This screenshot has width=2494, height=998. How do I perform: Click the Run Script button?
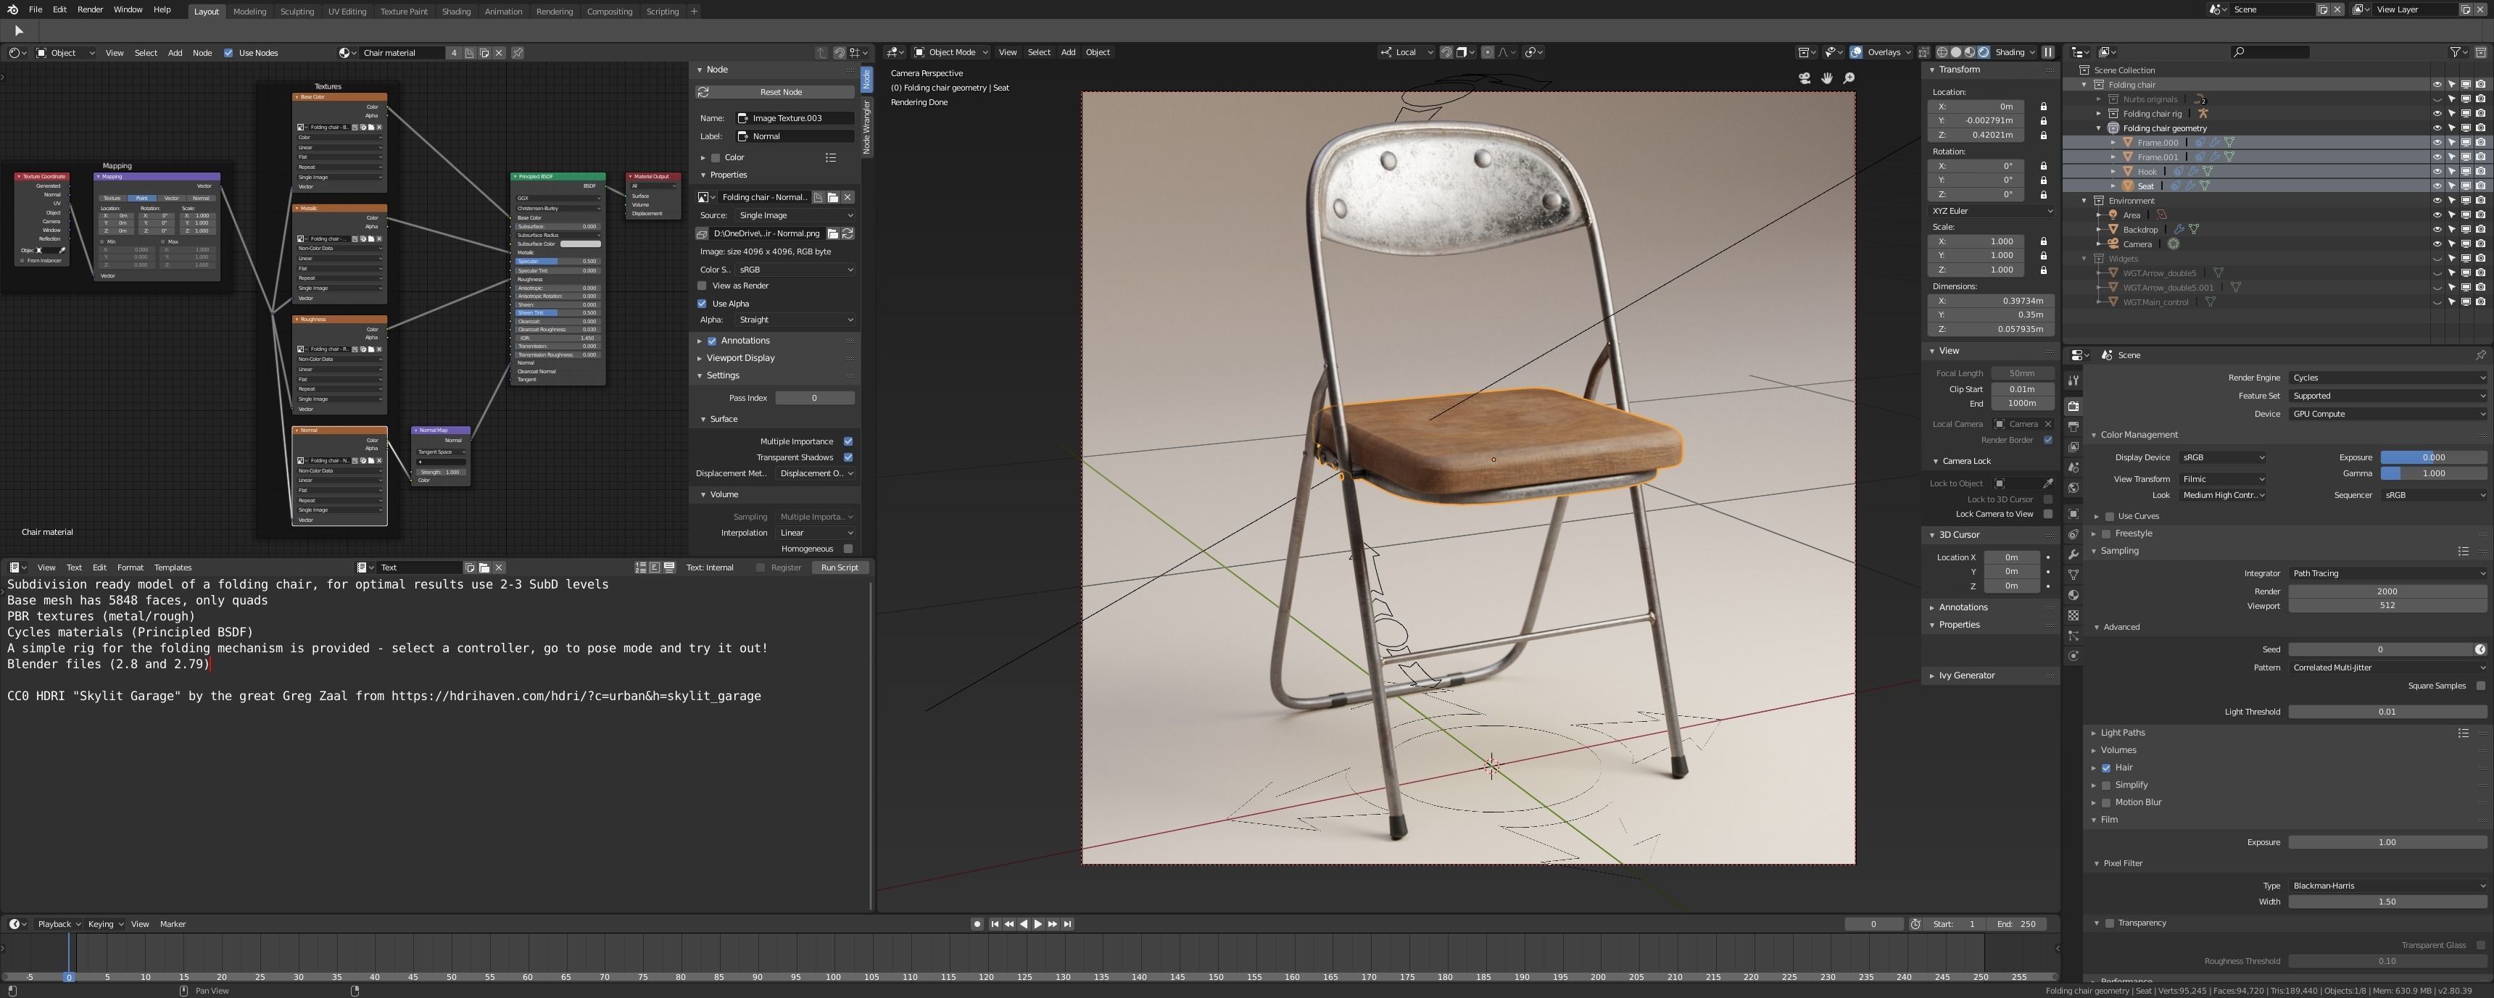(840, 568)
